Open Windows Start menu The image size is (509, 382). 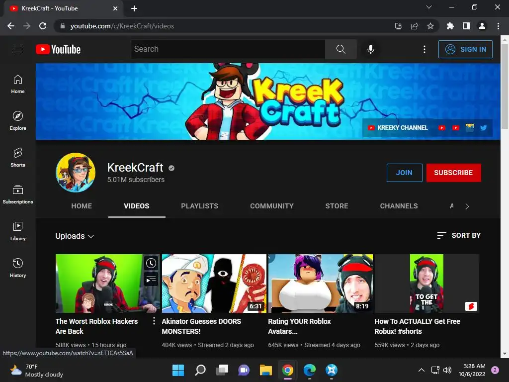(x=178, y=370)
